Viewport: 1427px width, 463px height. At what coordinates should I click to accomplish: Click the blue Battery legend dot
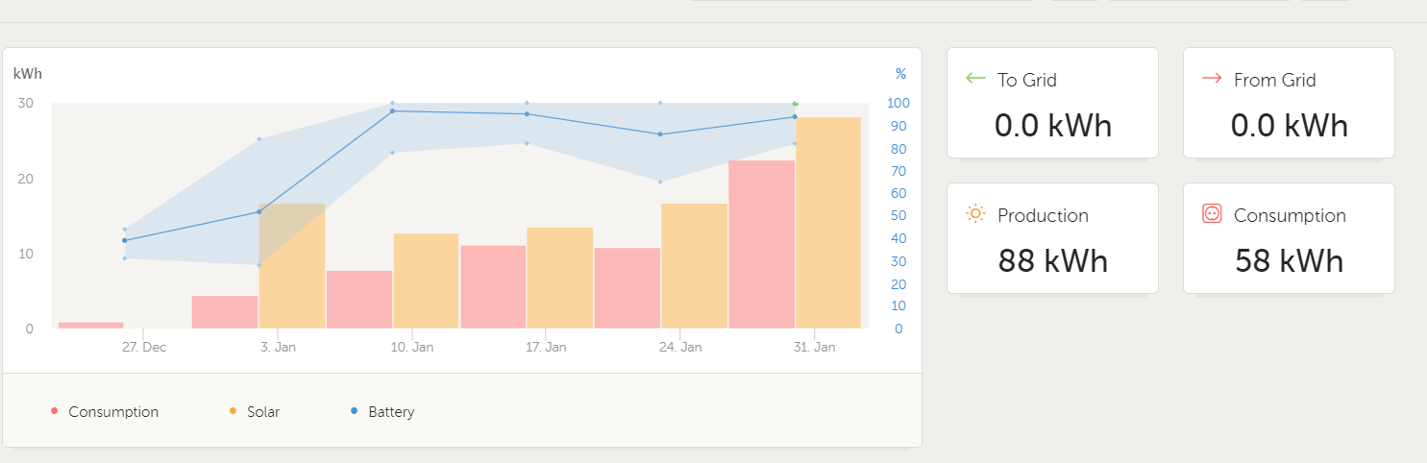355,411
